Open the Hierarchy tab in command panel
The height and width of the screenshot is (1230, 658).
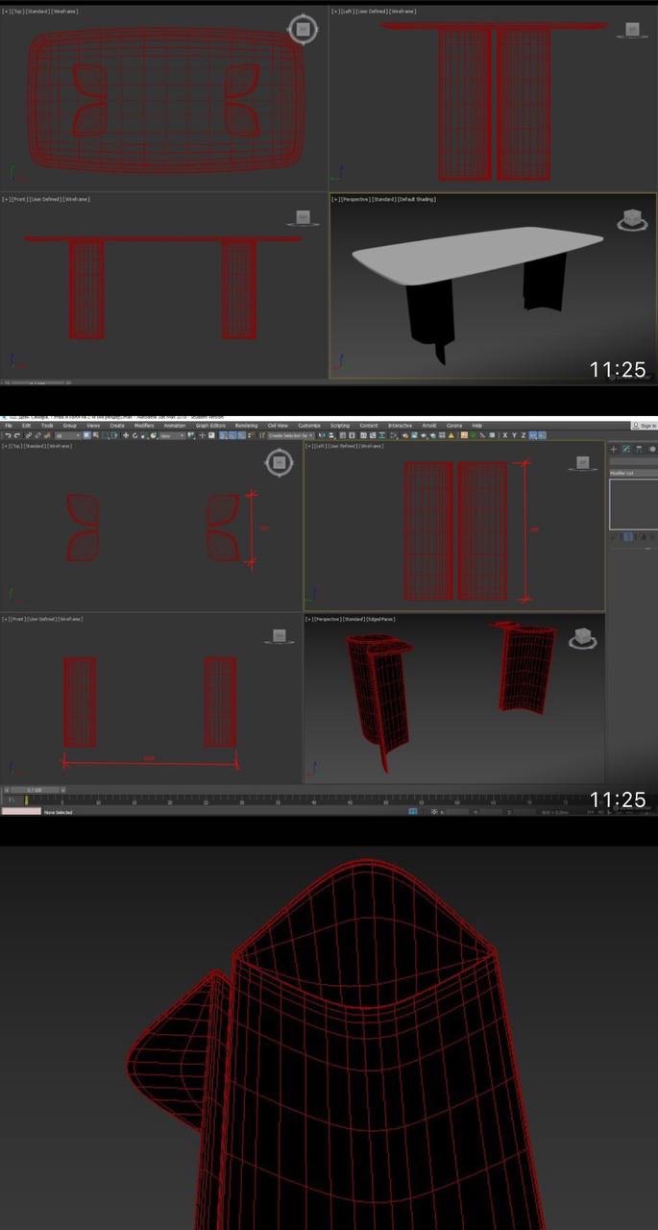(639, 449)
